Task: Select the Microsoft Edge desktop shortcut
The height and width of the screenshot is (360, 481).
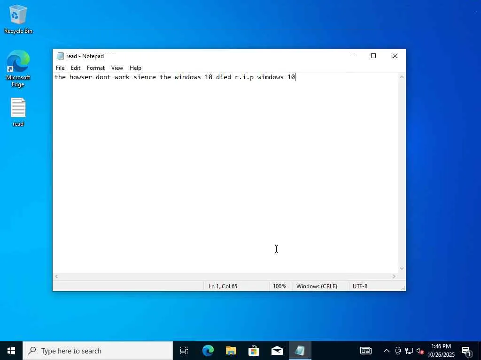Action: point(18,68)
